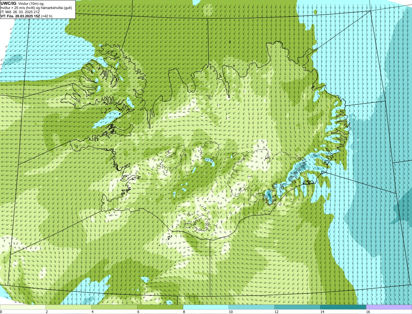Click the 10–12 m/s turquoise legend swatch

[252, 307]
